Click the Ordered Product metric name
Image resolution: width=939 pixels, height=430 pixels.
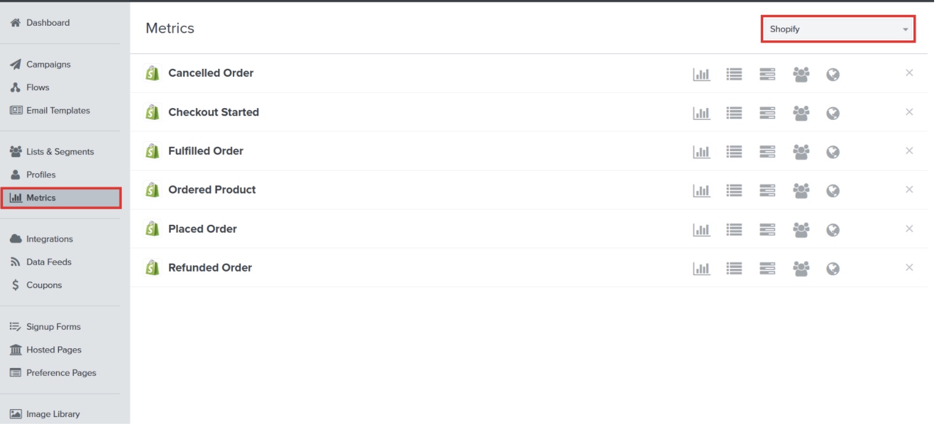(212, 190)
